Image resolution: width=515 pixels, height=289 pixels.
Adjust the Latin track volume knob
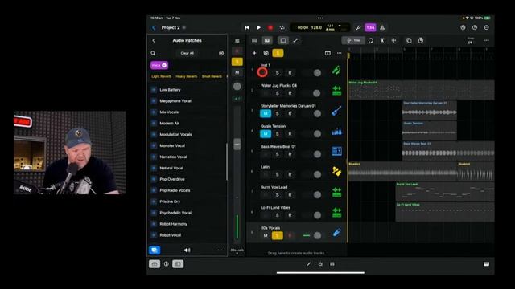click(317, 174)
